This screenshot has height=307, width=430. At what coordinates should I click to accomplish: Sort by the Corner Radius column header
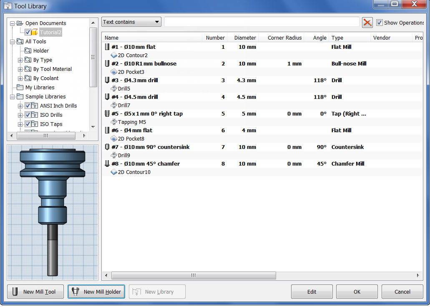[282, 38]
